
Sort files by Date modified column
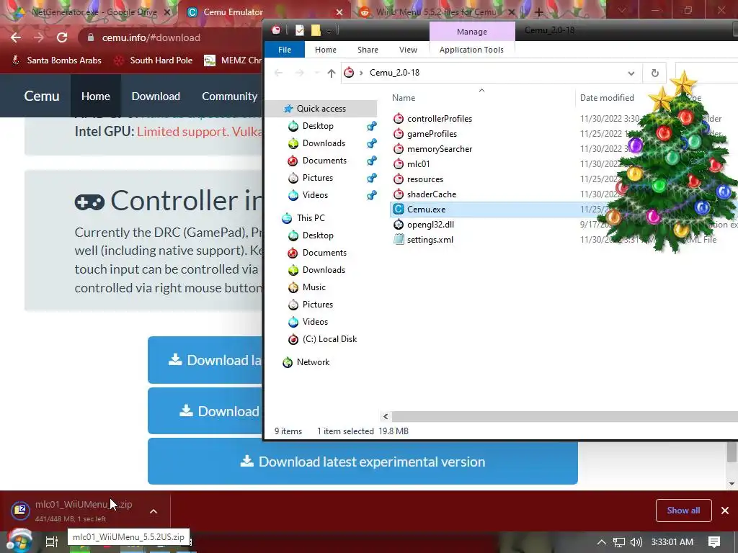607,98
